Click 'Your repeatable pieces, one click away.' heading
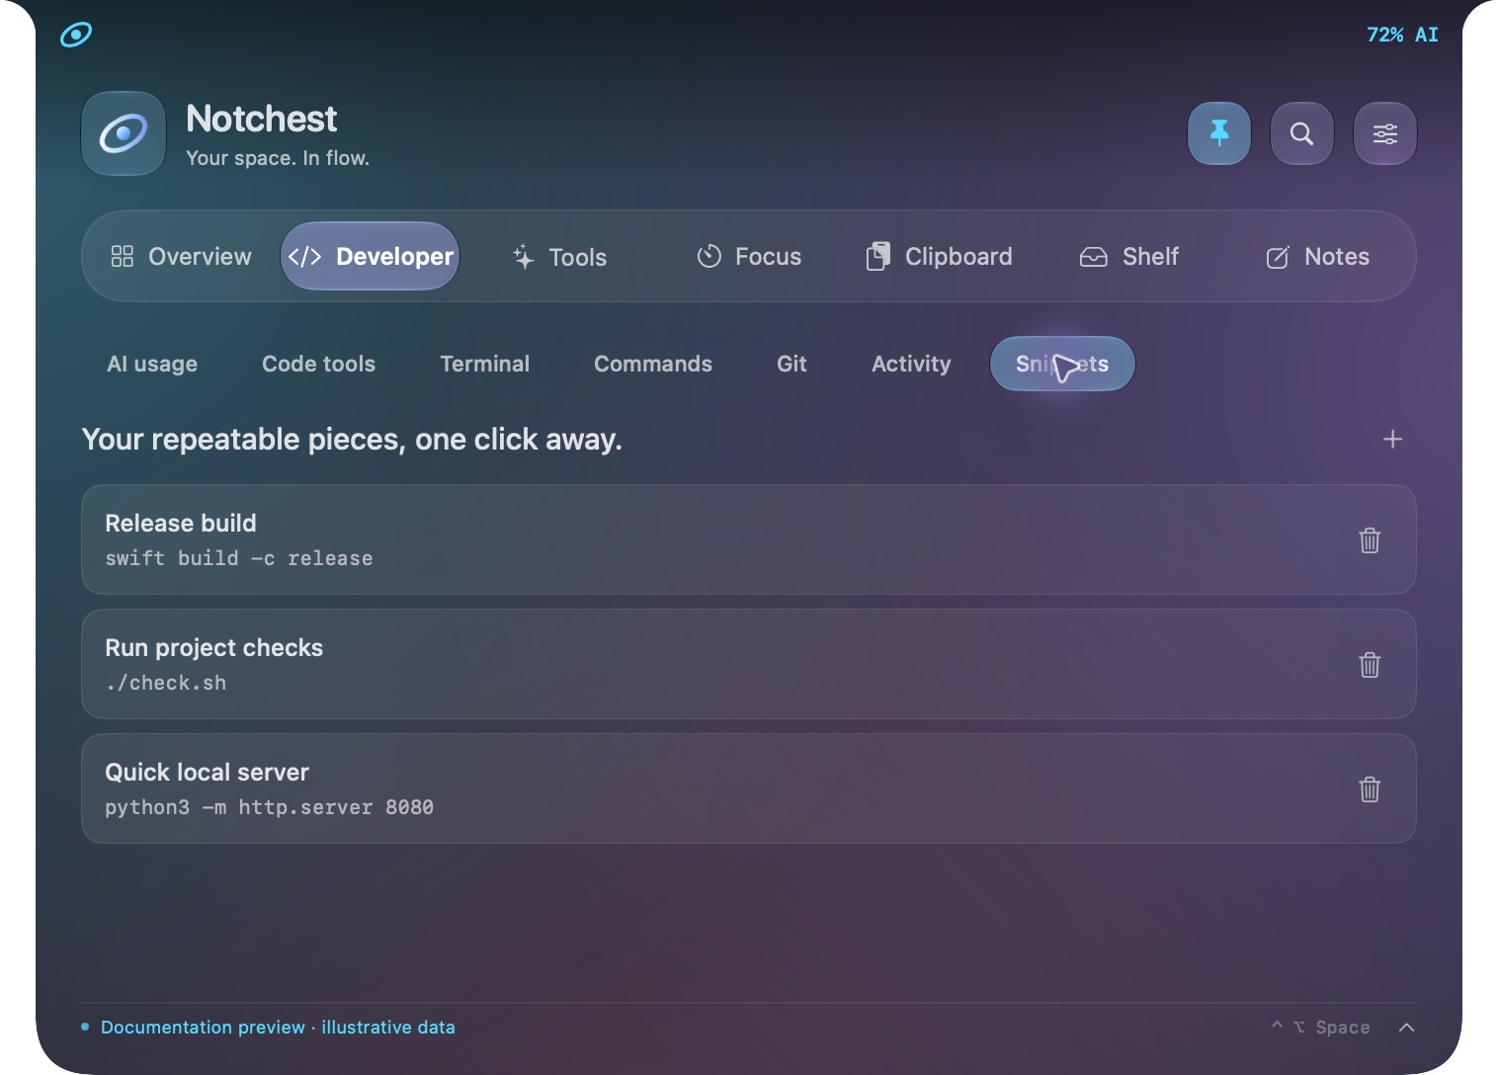The width and height of the screenshot is (1498, 1075). (x=352, y=440)
